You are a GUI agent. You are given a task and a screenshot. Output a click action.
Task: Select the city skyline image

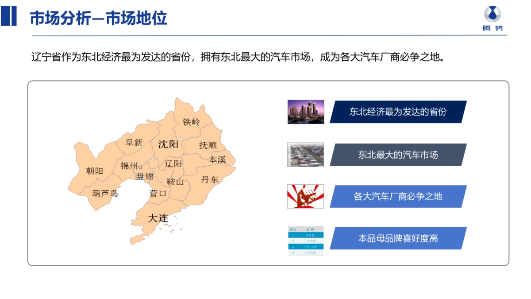click(x=306, y=112)
